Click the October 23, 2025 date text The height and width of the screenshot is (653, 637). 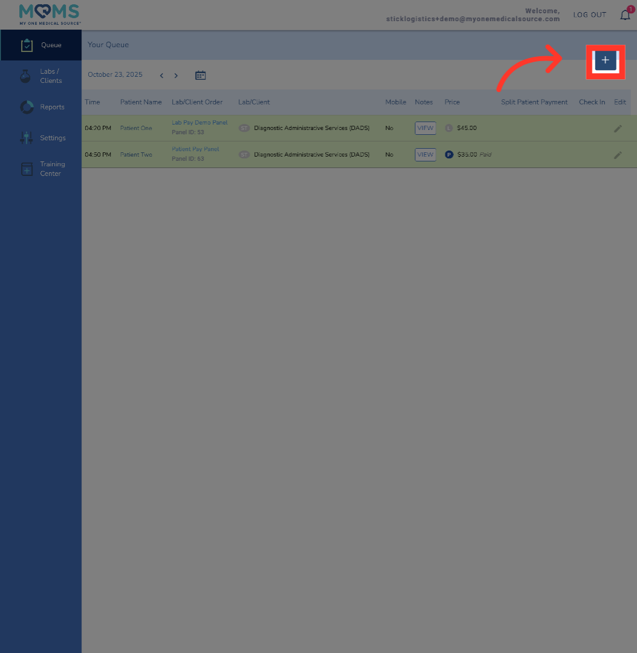click(115, 74)
